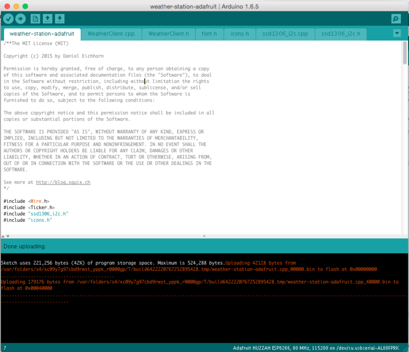Switch to the WeatherClient.h tab
The image size is (409, 352).
click(168, 34)
